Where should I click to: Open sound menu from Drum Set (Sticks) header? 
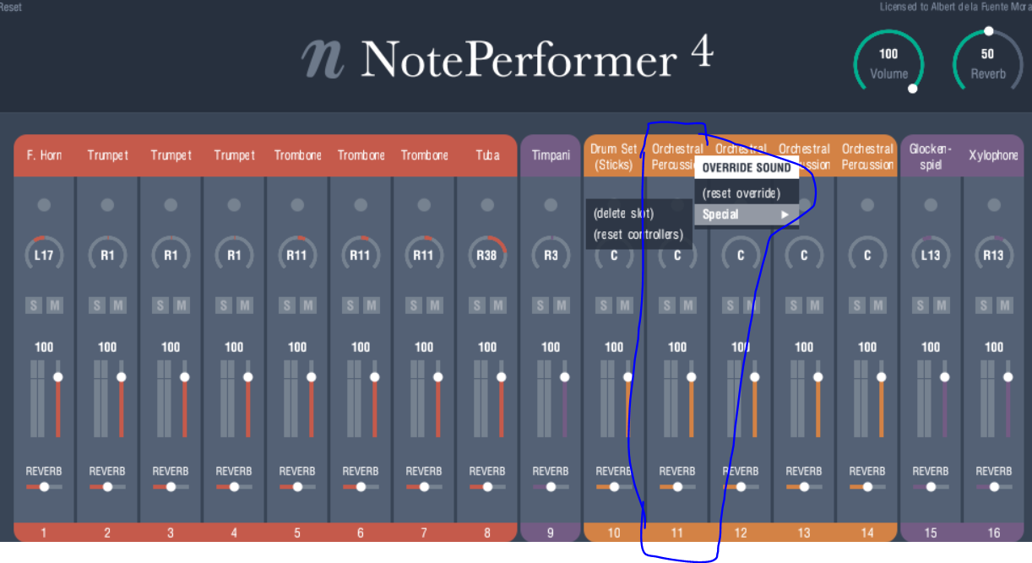coord(614,156)
